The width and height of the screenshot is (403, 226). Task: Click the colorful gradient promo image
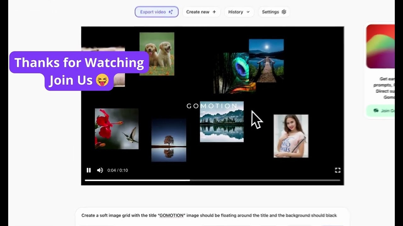tap(381, 46)
